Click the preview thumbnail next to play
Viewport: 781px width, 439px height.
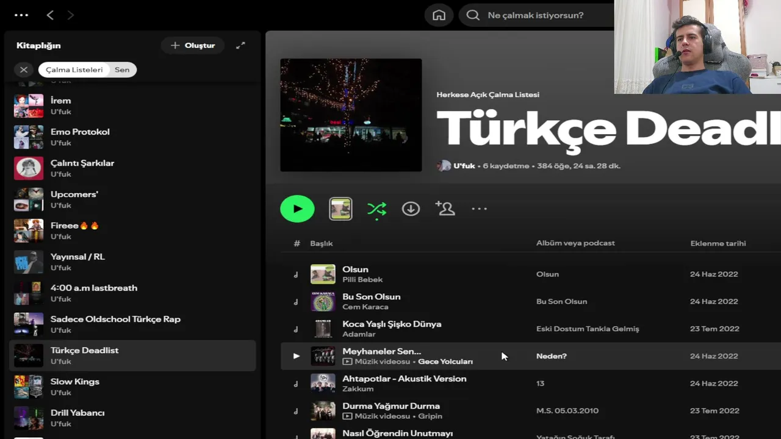click(x=340, y=209)
